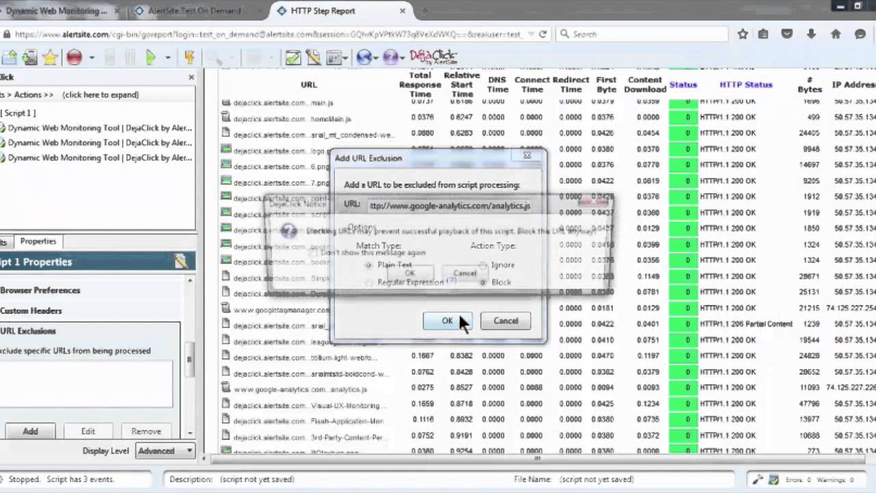Viewport: 876px width, 493px height.
Task: Select the Plain Text match type radio
Action: tap(370, 265)
